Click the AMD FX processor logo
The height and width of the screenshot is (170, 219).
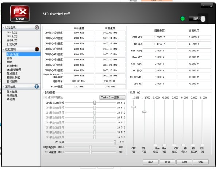[17, 13]
